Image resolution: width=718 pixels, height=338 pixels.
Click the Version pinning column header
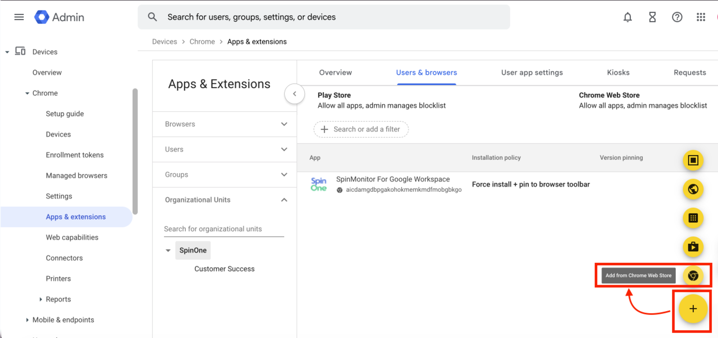pyautogui.click(x=621, y=158)
